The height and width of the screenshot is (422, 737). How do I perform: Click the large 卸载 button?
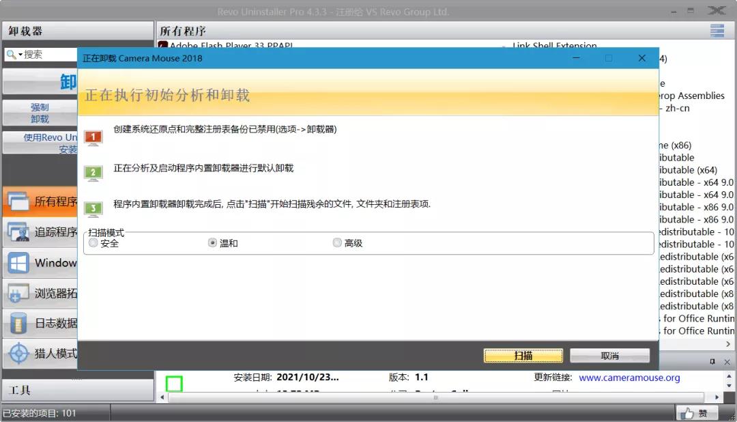[x=40, y=82]
